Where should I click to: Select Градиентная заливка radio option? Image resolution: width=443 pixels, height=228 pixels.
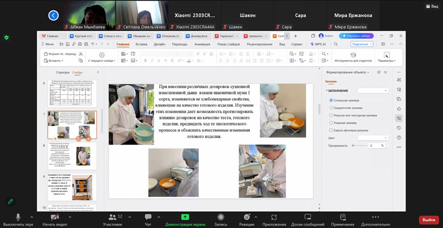tap(331, 108)
